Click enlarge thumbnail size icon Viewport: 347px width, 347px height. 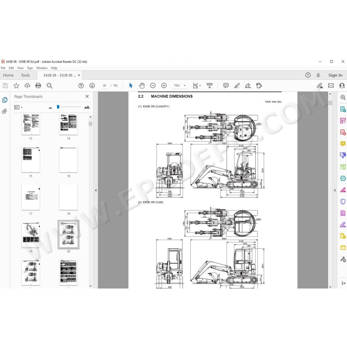click(x=87, y=108)
